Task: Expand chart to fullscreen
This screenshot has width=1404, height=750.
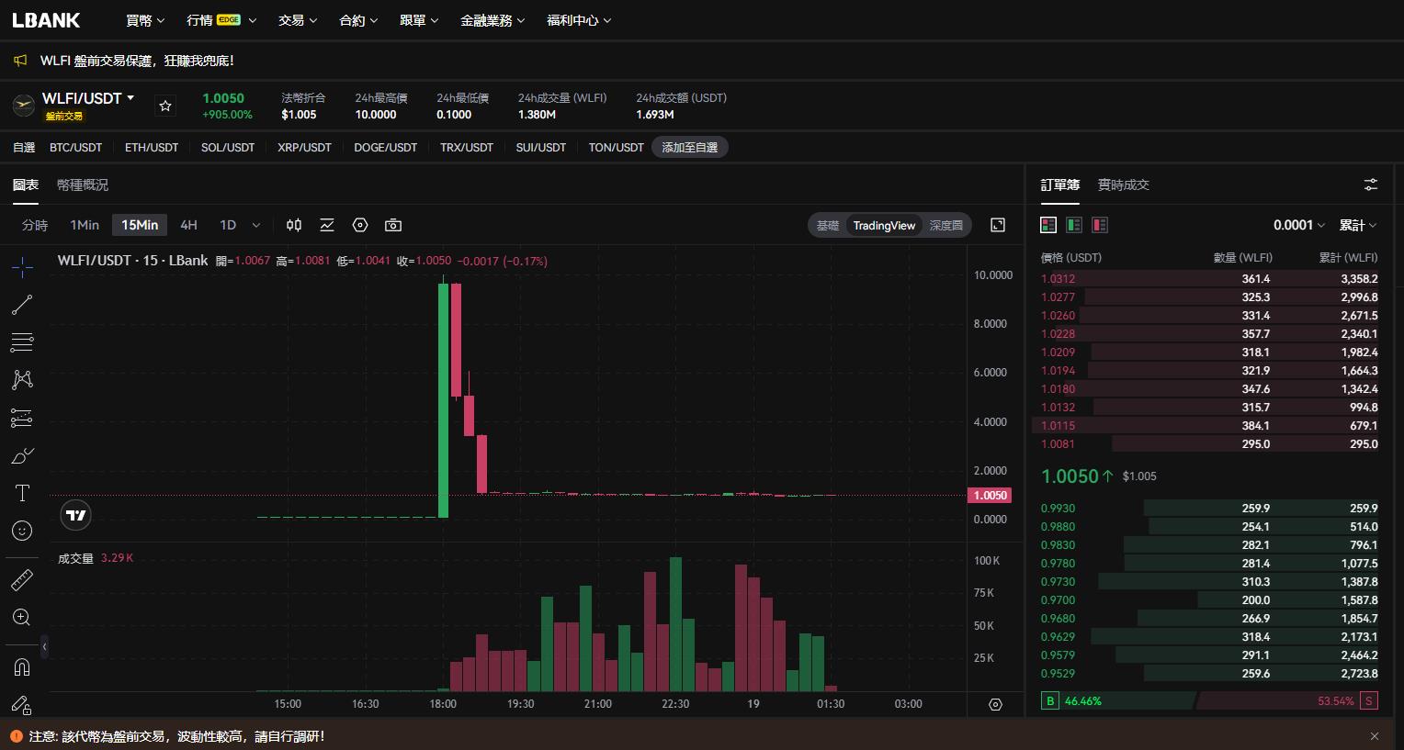Action: pyautogui.click(x=998, y=225)
